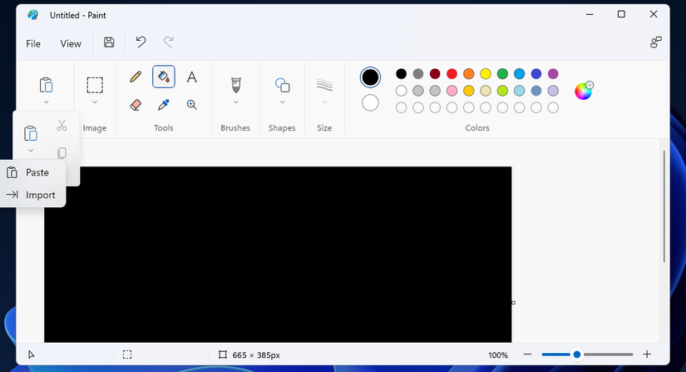Expand the Selection dropdown chevron
The image size is (686, 372).
[95, 102]
